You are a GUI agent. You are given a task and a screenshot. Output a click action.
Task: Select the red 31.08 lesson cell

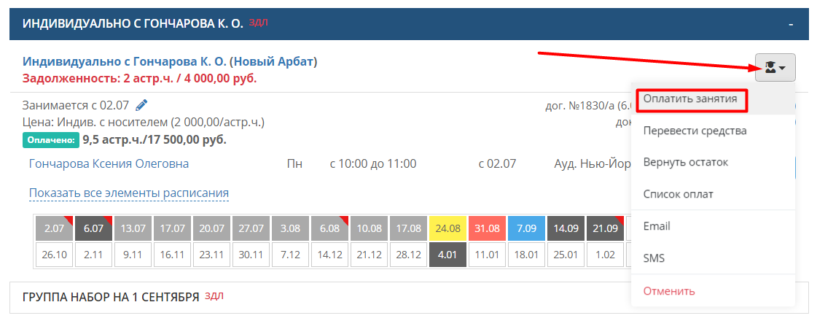pyautogui.click(x=487, y=228)
